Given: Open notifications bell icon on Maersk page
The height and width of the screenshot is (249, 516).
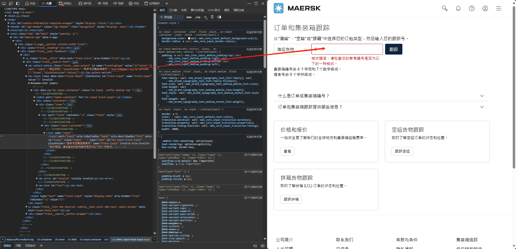Looking at the screenshot, I should (458, 8).
